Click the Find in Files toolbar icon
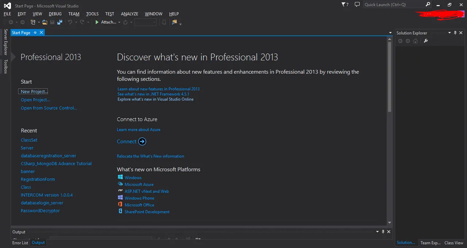467x248 pixels. (x=174, y=22)
